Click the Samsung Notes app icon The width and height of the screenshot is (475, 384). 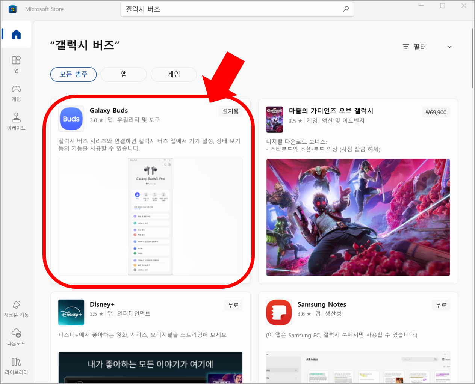tap(279, 312)
